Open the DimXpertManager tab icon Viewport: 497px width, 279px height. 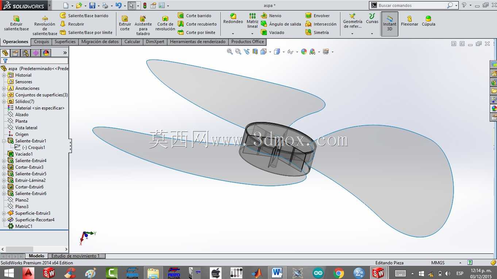pos(36,53)
